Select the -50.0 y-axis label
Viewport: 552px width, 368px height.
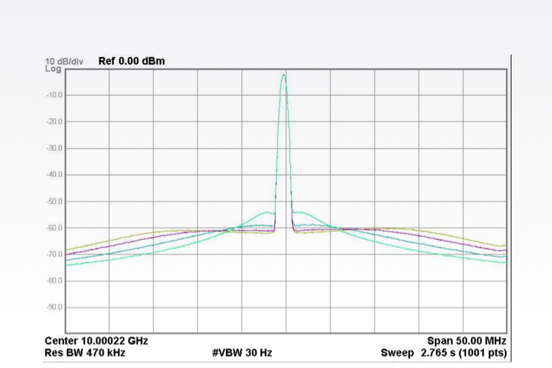click(x=54, y=201)
